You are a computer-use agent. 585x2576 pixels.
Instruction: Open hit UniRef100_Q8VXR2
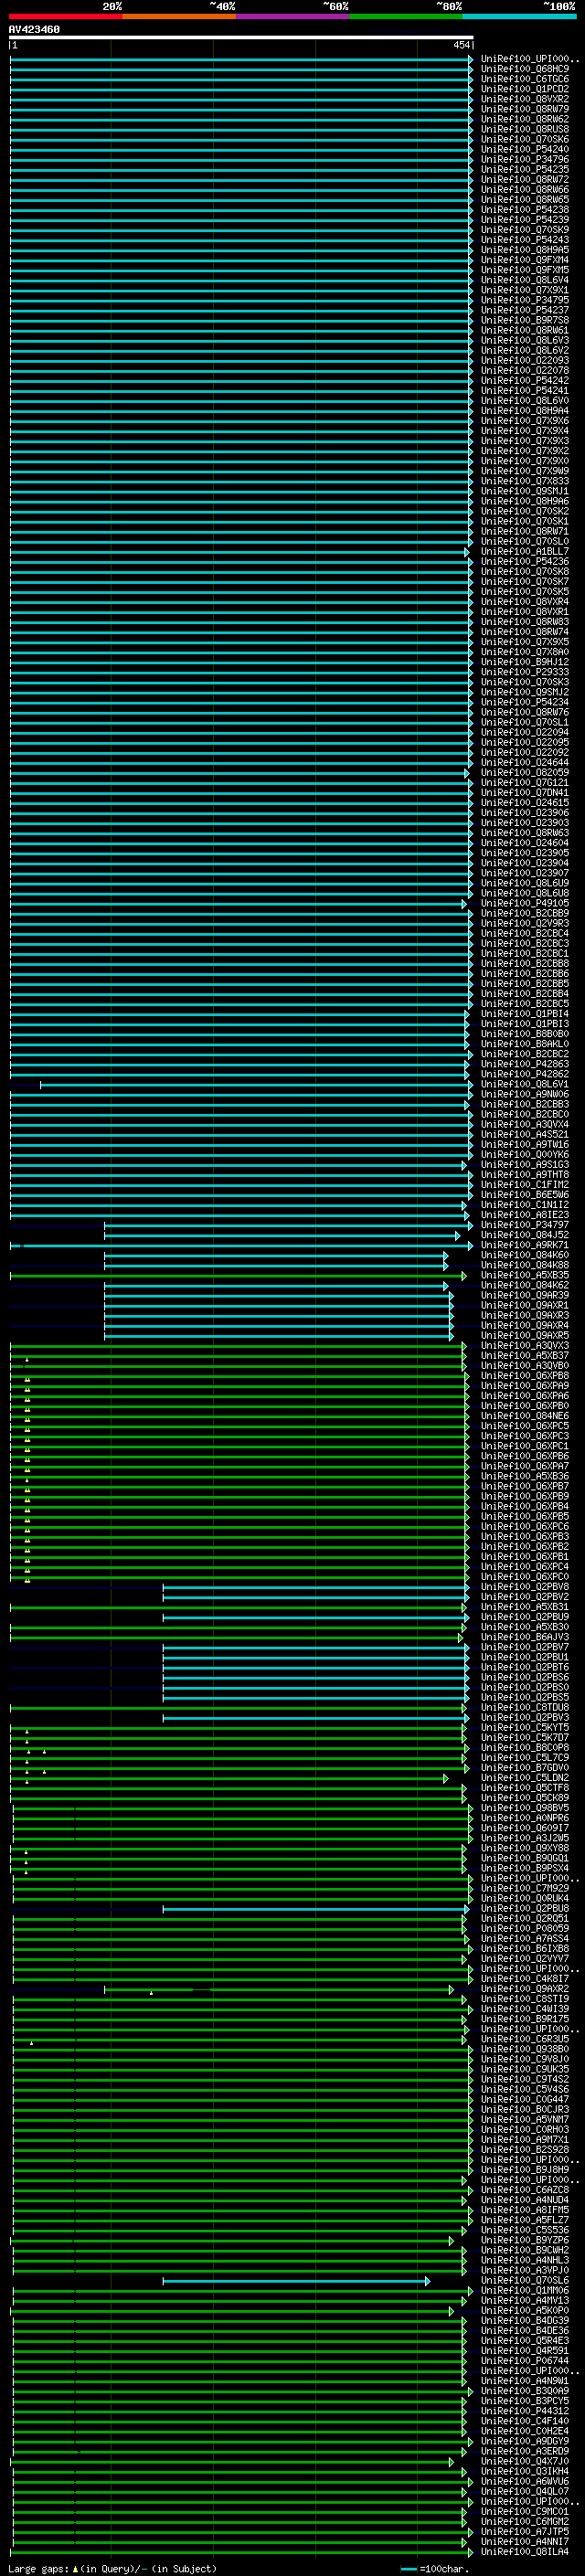click(524, 99)
